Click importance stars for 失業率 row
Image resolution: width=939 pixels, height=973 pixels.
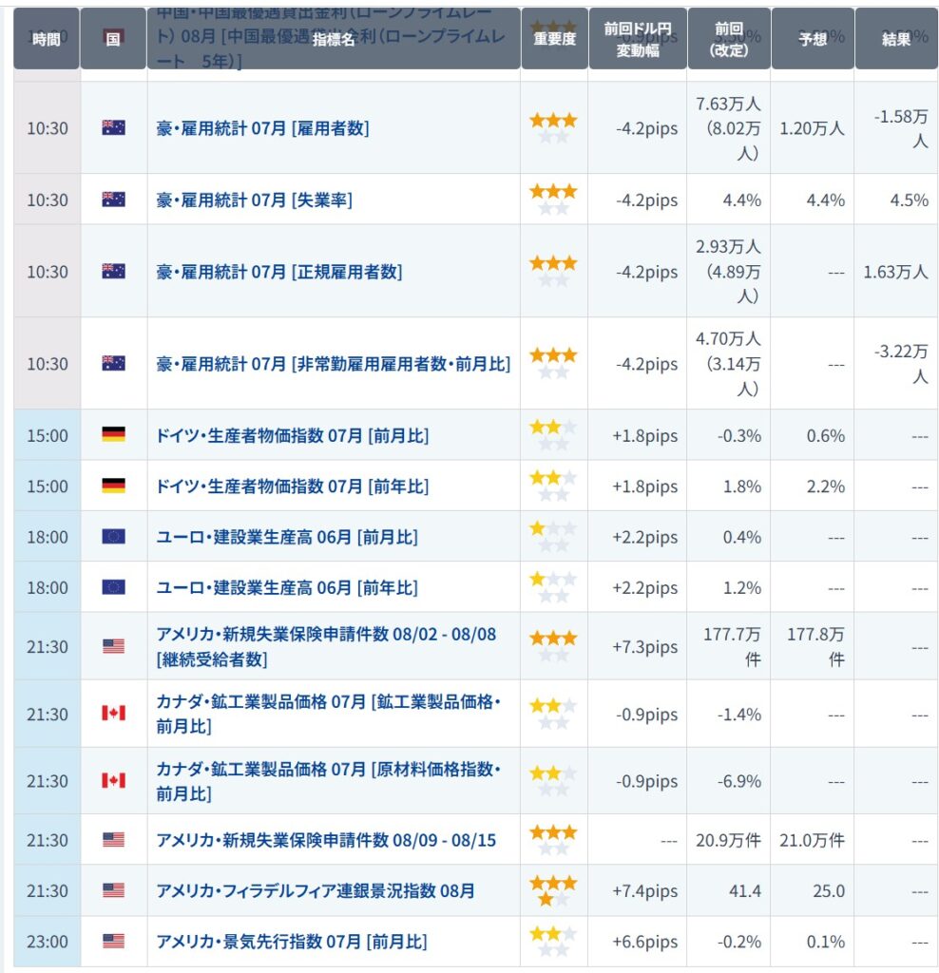point(553,200)
